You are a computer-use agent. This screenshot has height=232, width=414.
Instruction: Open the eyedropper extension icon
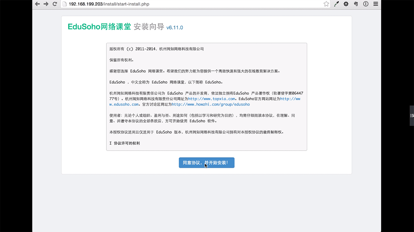336,4
